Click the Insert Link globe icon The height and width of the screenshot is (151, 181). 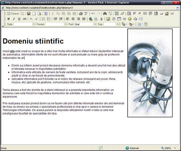91,19
